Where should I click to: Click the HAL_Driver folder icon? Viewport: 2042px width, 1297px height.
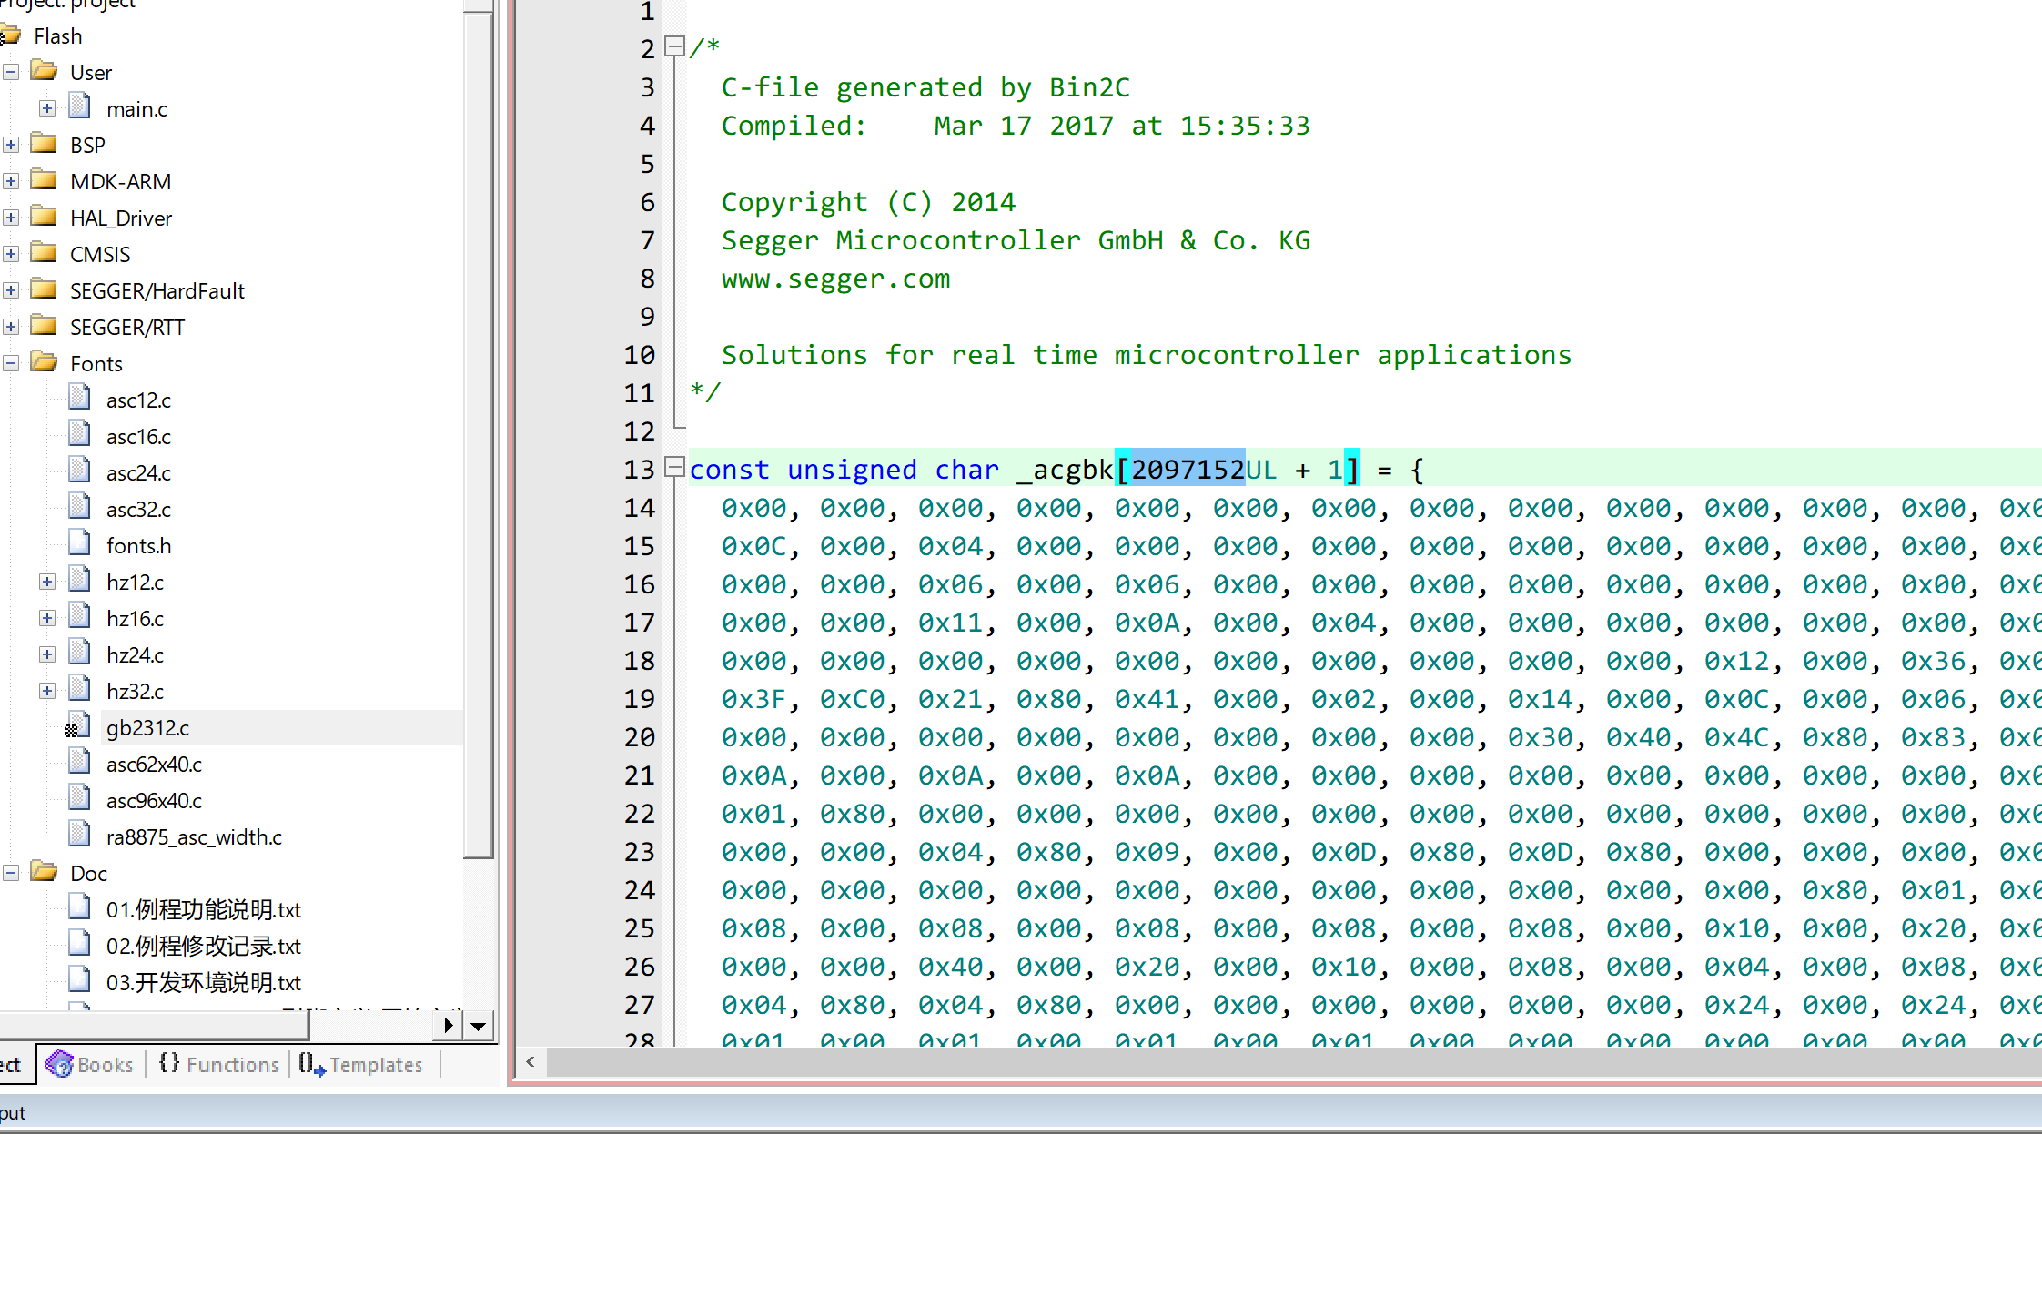[44, 216]
